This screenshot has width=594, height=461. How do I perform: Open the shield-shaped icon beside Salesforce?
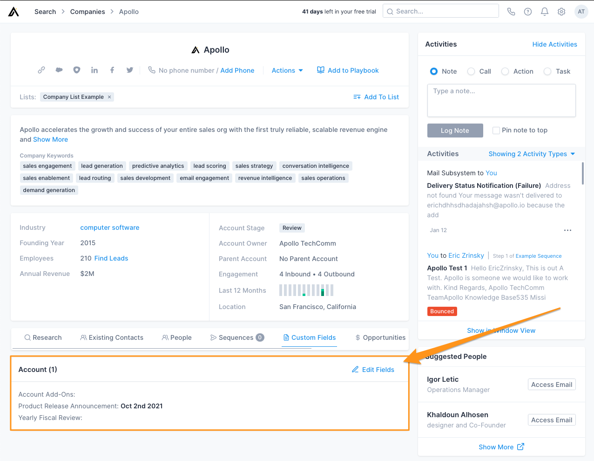(x=77, y=70)
